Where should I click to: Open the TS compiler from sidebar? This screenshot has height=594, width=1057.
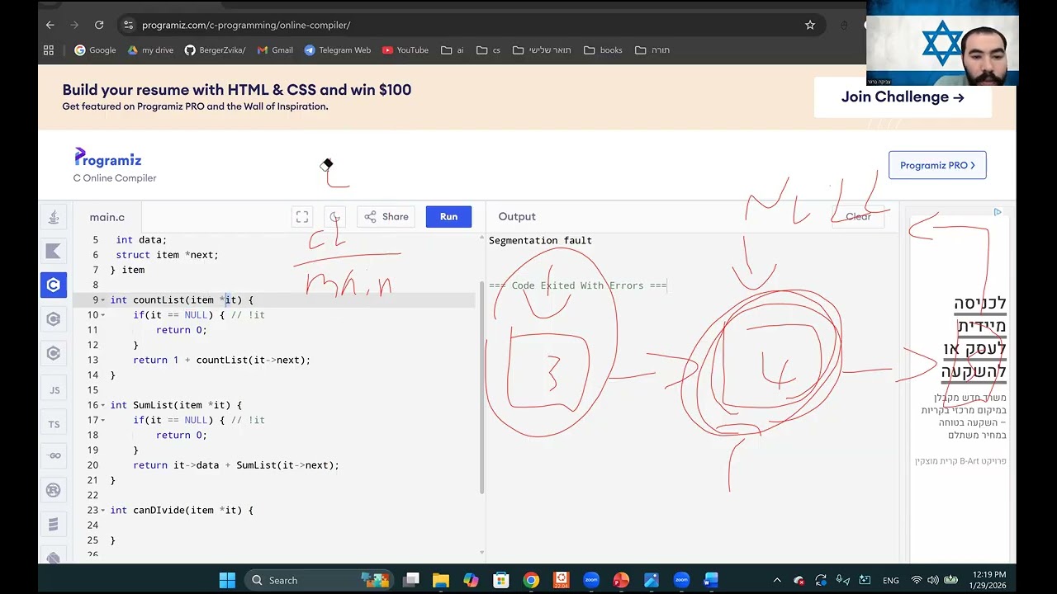pyautogui.click(x=54, y=424)
